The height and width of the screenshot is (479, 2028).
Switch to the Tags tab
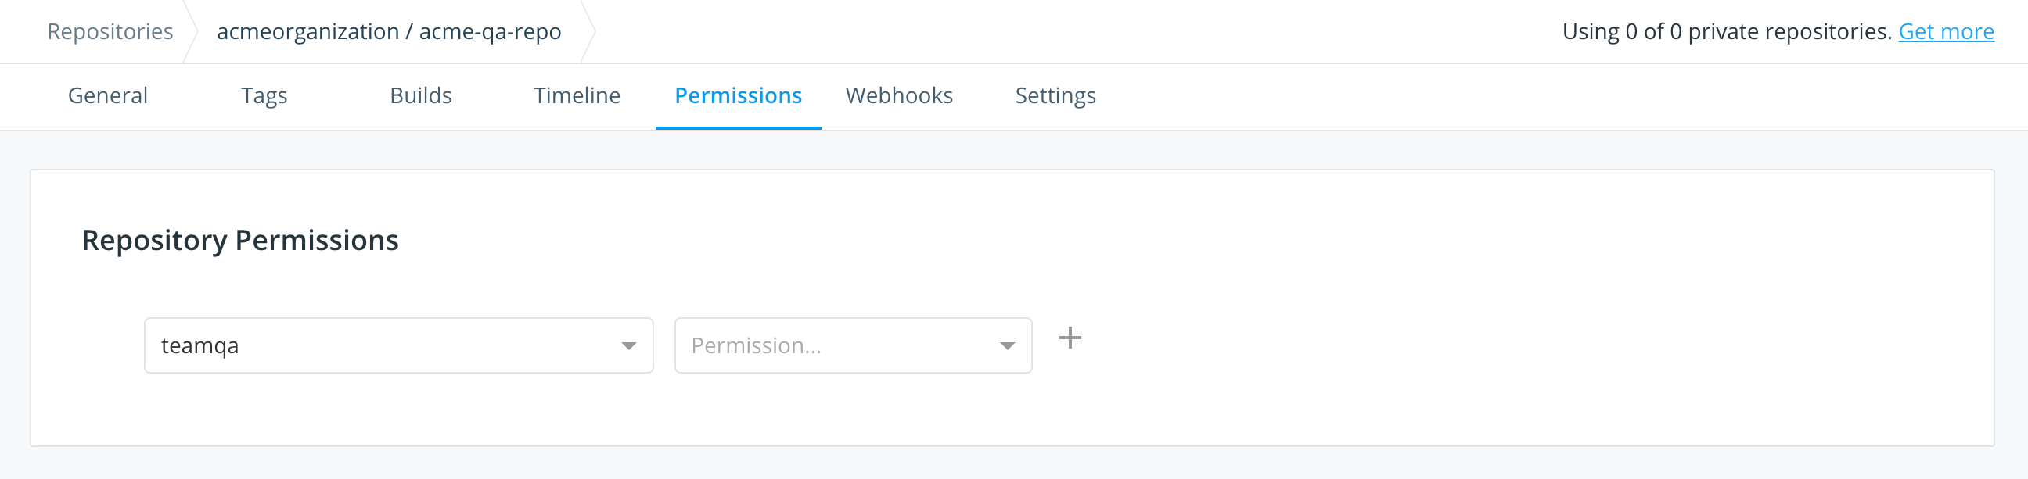[x=264, y=95]
